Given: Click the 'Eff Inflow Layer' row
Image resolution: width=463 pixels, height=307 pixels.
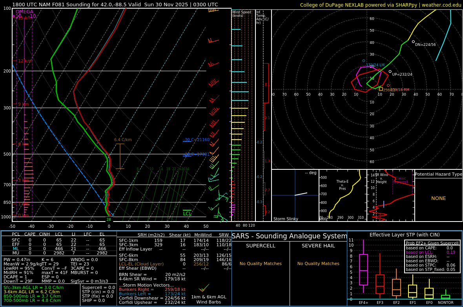Looking at the screenshot, I should (x=175, y=249).
